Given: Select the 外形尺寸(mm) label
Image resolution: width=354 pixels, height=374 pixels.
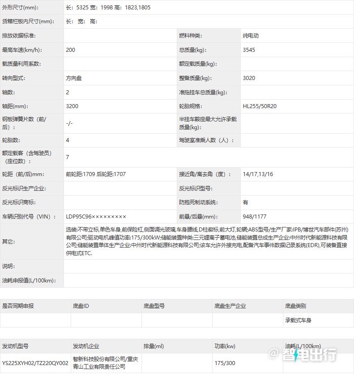Looking at the screenshot, I should pyautogui.click(x=20, y=8).
